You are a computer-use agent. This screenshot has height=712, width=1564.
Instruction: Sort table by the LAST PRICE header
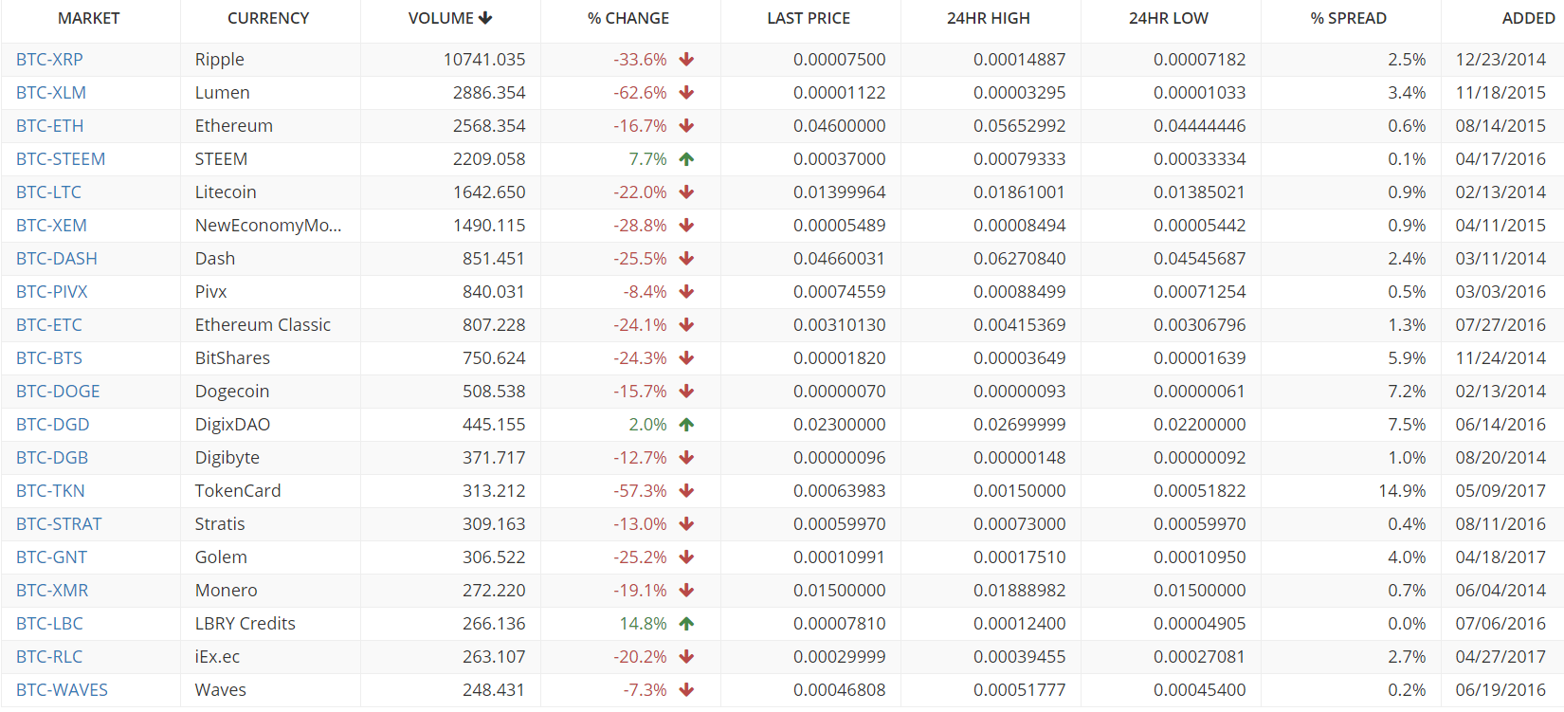809,18
